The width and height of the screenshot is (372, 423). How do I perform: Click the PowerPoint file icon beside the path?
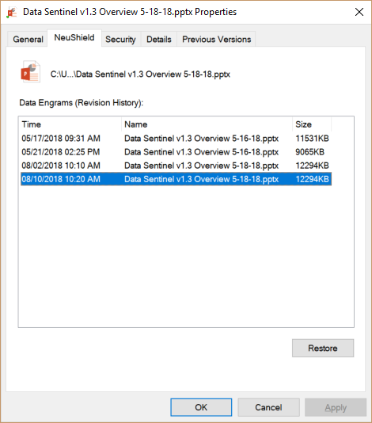(30, 71)
